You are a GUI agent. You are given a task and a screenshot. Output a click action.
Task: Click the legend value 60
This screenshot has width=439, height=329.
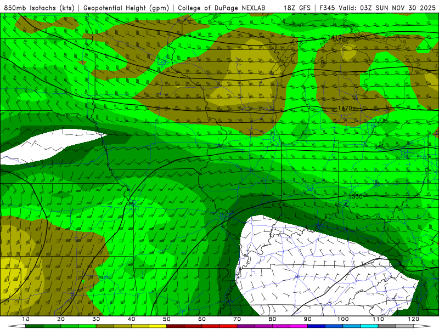click(x=202, y=319)
